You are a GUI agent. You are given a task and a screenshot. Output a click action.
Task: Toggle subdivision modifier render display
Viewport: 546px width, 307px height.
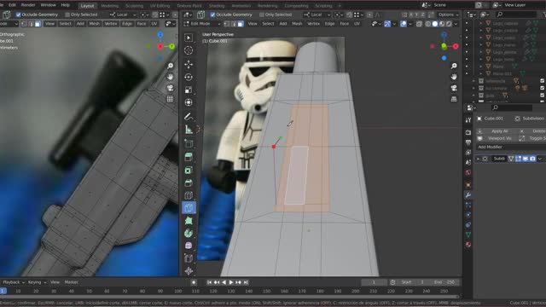[532, 159]
